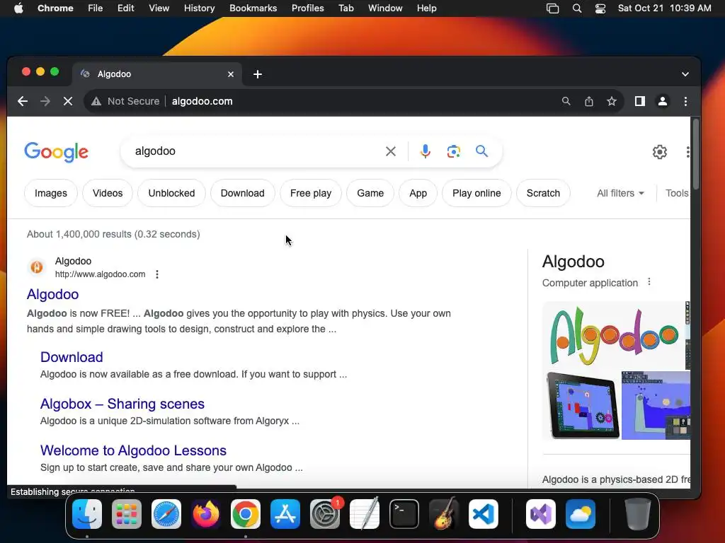Image resolution: width=725 pixels, height=543 pixels.
Task: Close the Algodoo tab
Action: coord(231,74)
